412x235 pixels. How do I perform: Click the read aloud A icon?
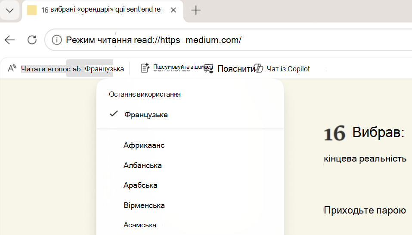pyautogui.click(x=12, y=68)
